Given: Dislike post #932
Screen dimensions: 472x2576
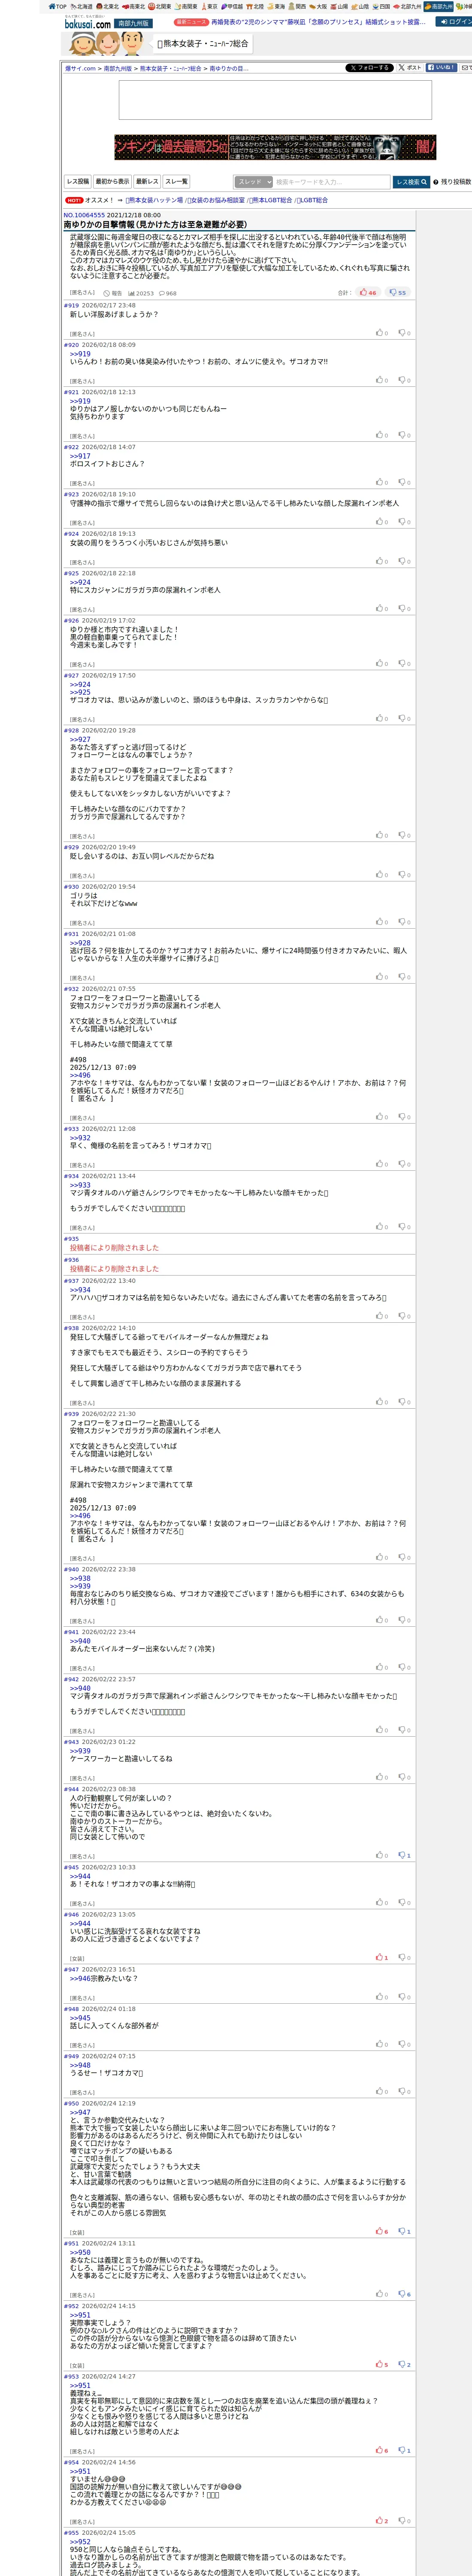Looking at the screenshot, I should [x=404, y=1117].
